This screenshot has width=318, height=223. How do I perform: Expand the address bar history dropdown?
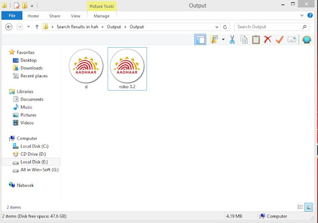click(x=217, y=27)
